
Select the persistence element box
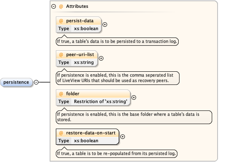coord(16,82)
